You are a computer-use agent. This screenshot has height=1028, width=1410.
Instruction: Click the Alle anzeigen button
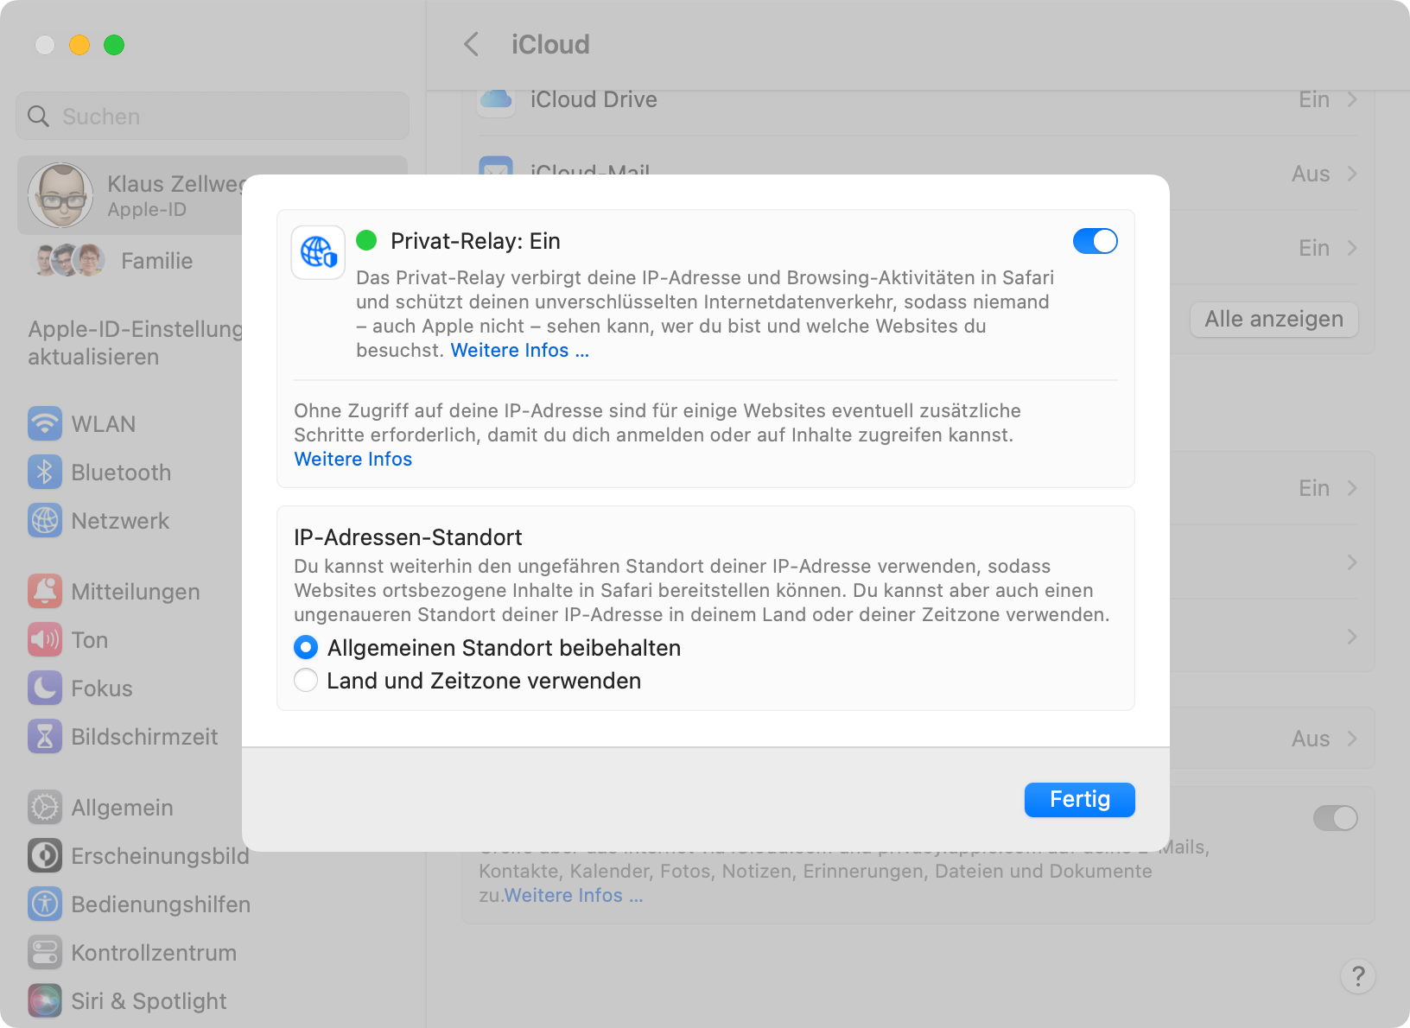click(x=1273, y=319)
